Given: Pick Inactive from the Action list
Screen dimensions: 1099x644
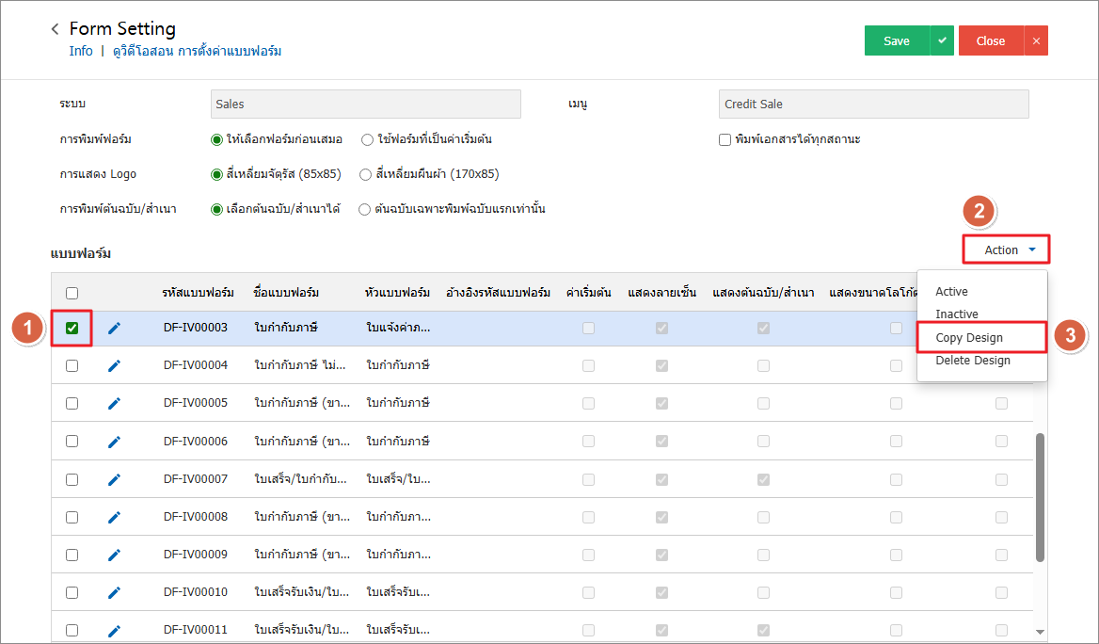Looking at the screenshot, I should [x=957, y=314].
